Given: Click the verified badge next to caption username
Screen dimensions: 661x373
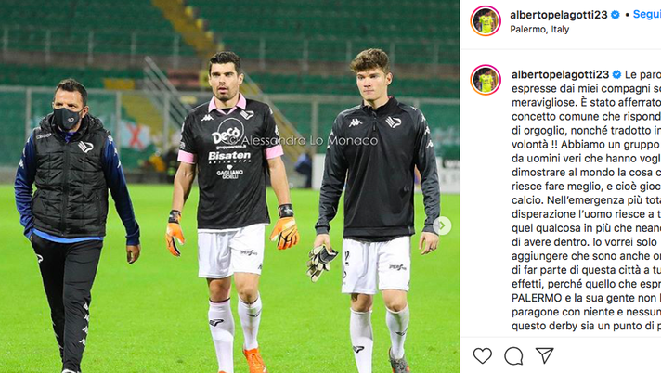Looking at the screenshot, I should point(616,74).
